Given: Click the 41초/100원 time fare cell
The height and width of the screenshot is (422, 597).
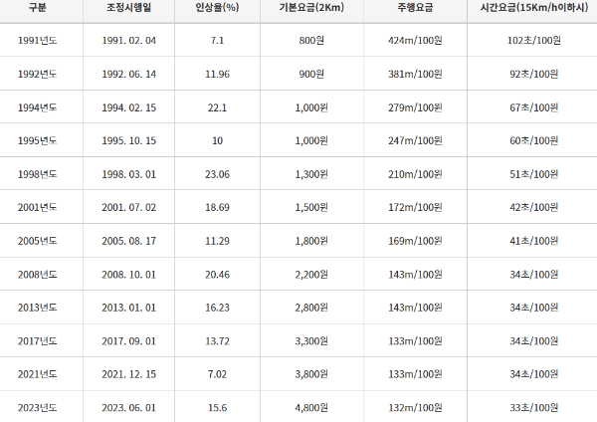Looking at the screenshot, I should (533, 241).
